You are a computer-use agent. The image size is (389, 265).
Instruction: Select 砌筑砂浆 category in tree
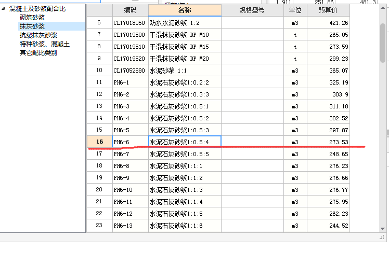pos(32,18)
